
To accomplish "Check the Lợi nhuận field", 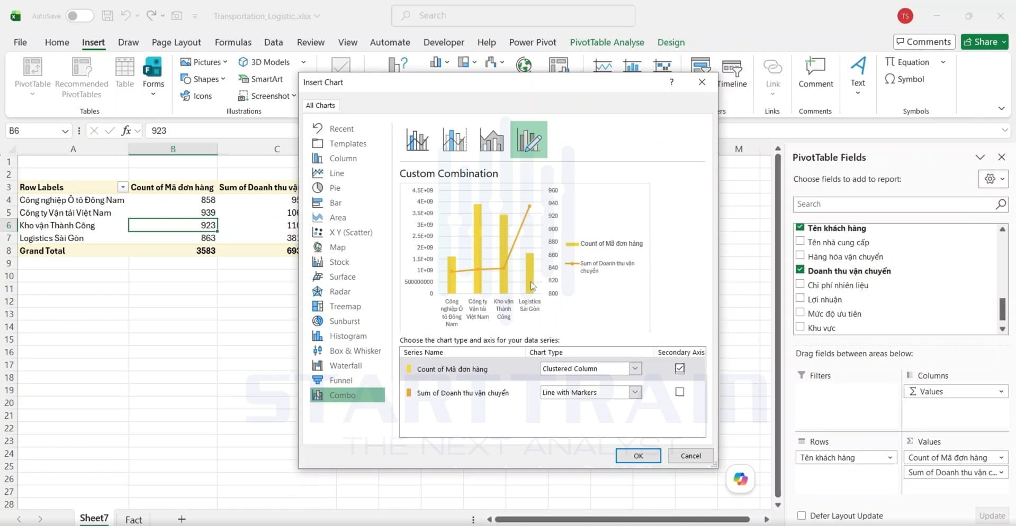I will tap(800, 298).
